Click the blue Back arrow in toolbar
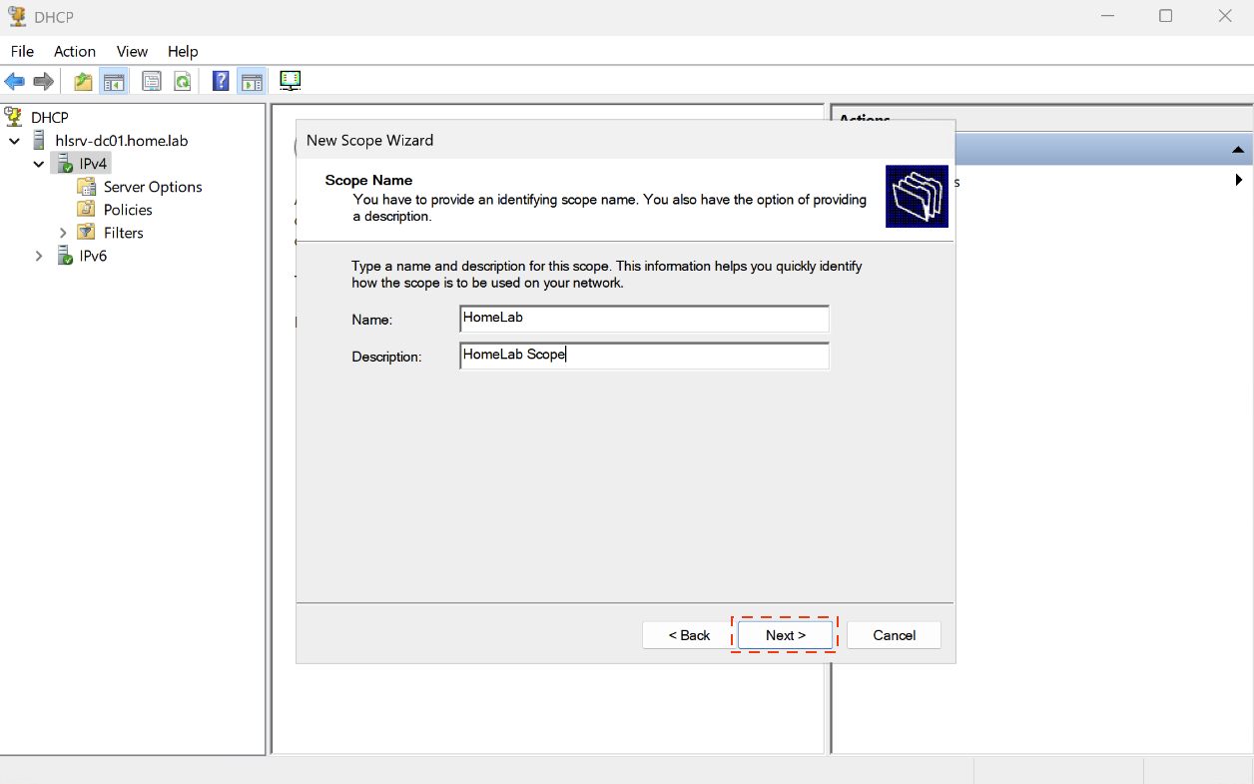Screen dimensions: 1254x784 [14, 82]
